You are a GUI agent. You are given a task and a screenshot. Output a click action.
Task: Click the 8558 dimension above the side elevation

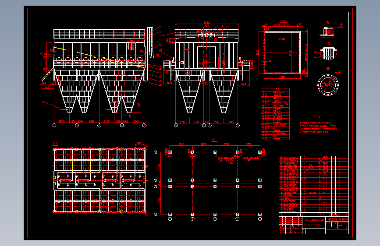(206, 23)
